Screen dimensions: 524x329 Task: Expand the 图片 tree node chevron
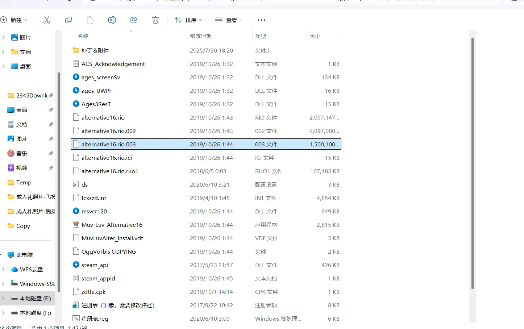tap(4, 37)
